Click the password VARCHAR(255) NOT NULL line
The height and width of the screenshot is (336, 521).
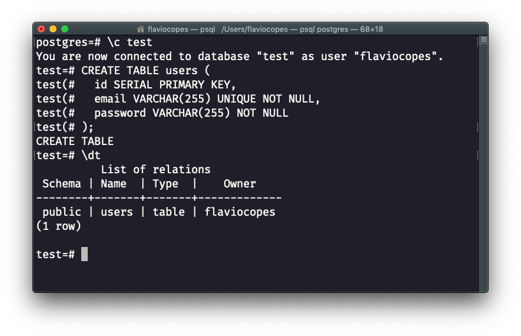(191, 113)
